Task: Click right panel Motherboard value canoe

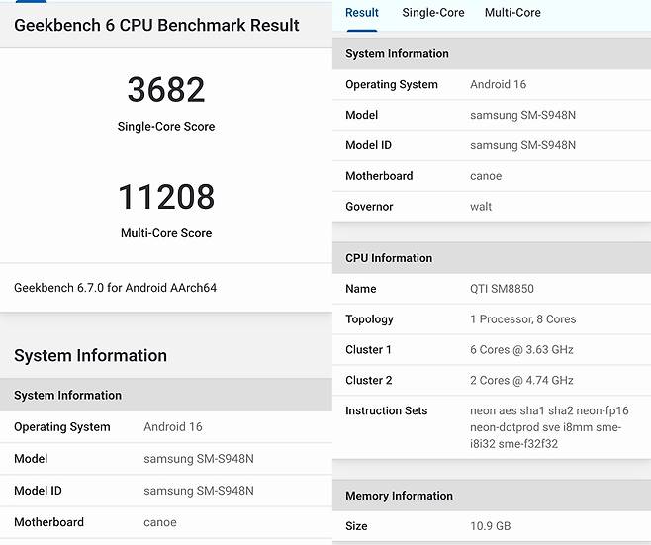Action: tap(486, 176)
